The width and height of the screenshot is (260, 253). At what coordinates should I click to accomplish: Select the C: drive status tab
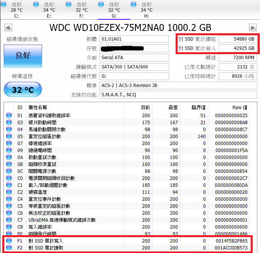pyautogui.click(x=16, y=10)
